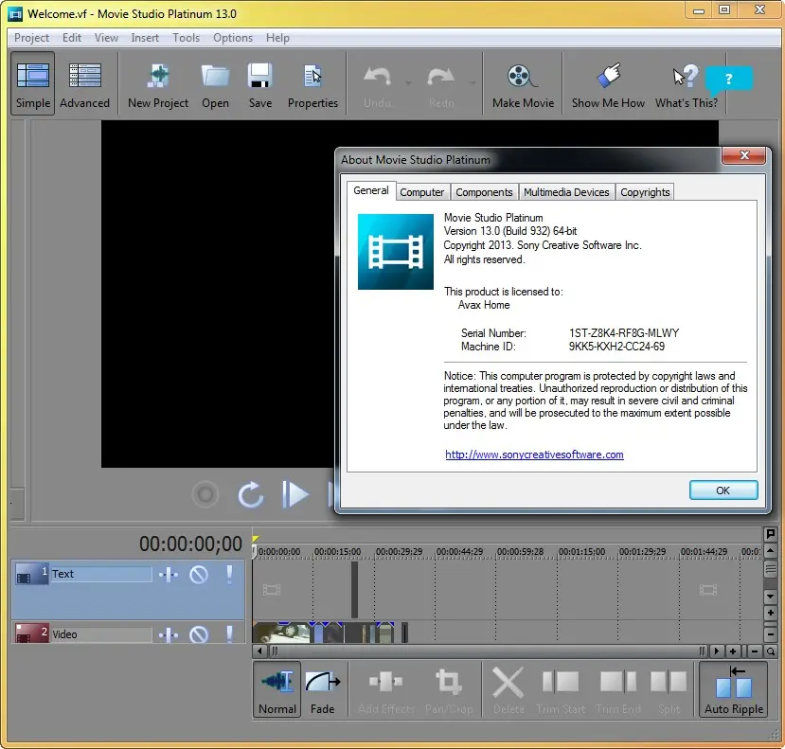Screen dimensions: 785x749
Task: Switch to the Multimedia Devices tab
Action: pyautogui.click(x=566, y=192)
